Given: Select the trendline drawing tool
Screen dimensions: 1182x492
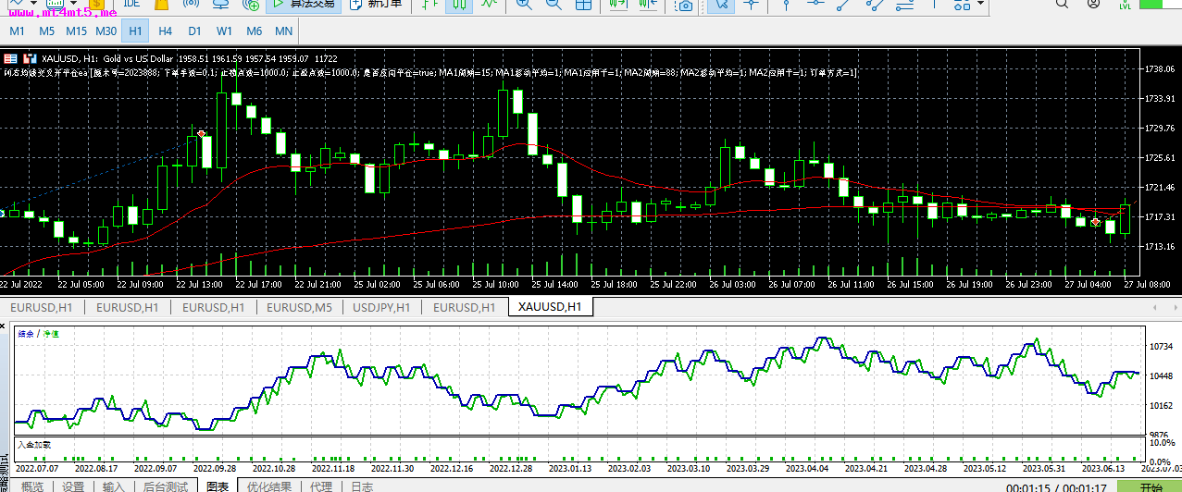Looking at the screenshot, I should pos(843,5).
